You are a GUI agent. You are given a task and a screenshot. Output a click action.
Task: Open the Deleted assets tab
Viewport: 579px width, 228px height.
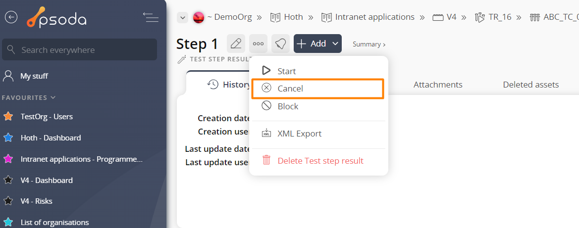(530, 85)
